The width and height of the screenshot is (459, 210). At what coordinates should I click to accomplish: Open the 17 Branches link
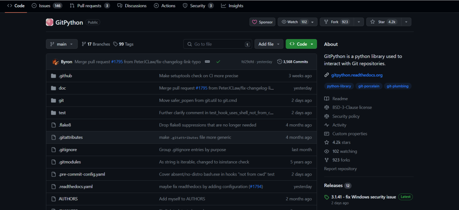tap(96, 44)
